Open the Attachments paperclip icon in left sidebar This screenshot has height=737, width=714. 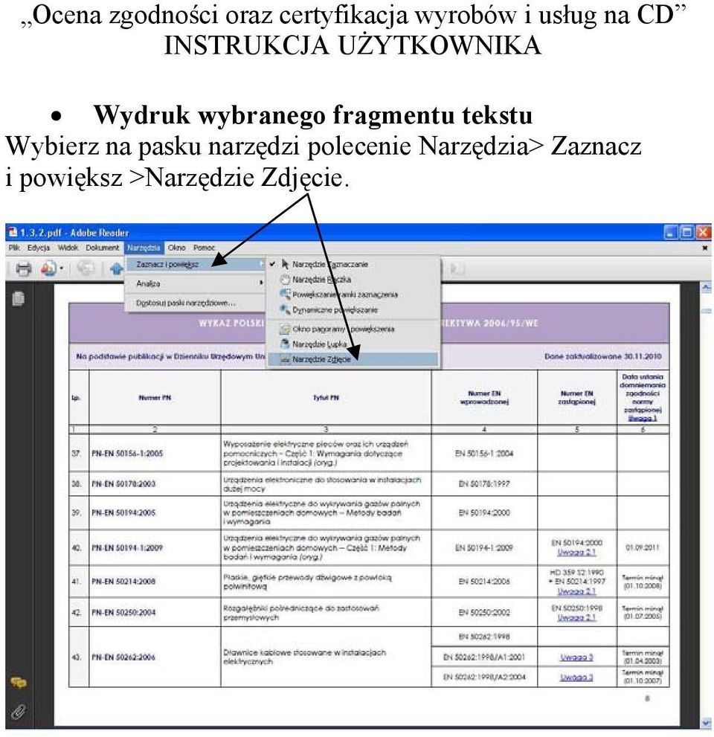[x=19, y=711]
